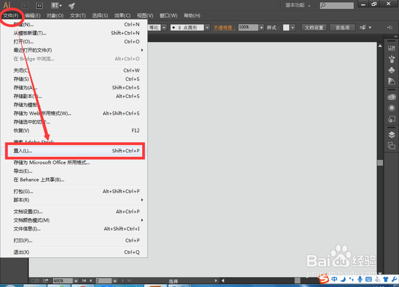Open the 对象(O) menu
Image resolution: width=399 pixels, height=287 pixels.
coord(55,16)
